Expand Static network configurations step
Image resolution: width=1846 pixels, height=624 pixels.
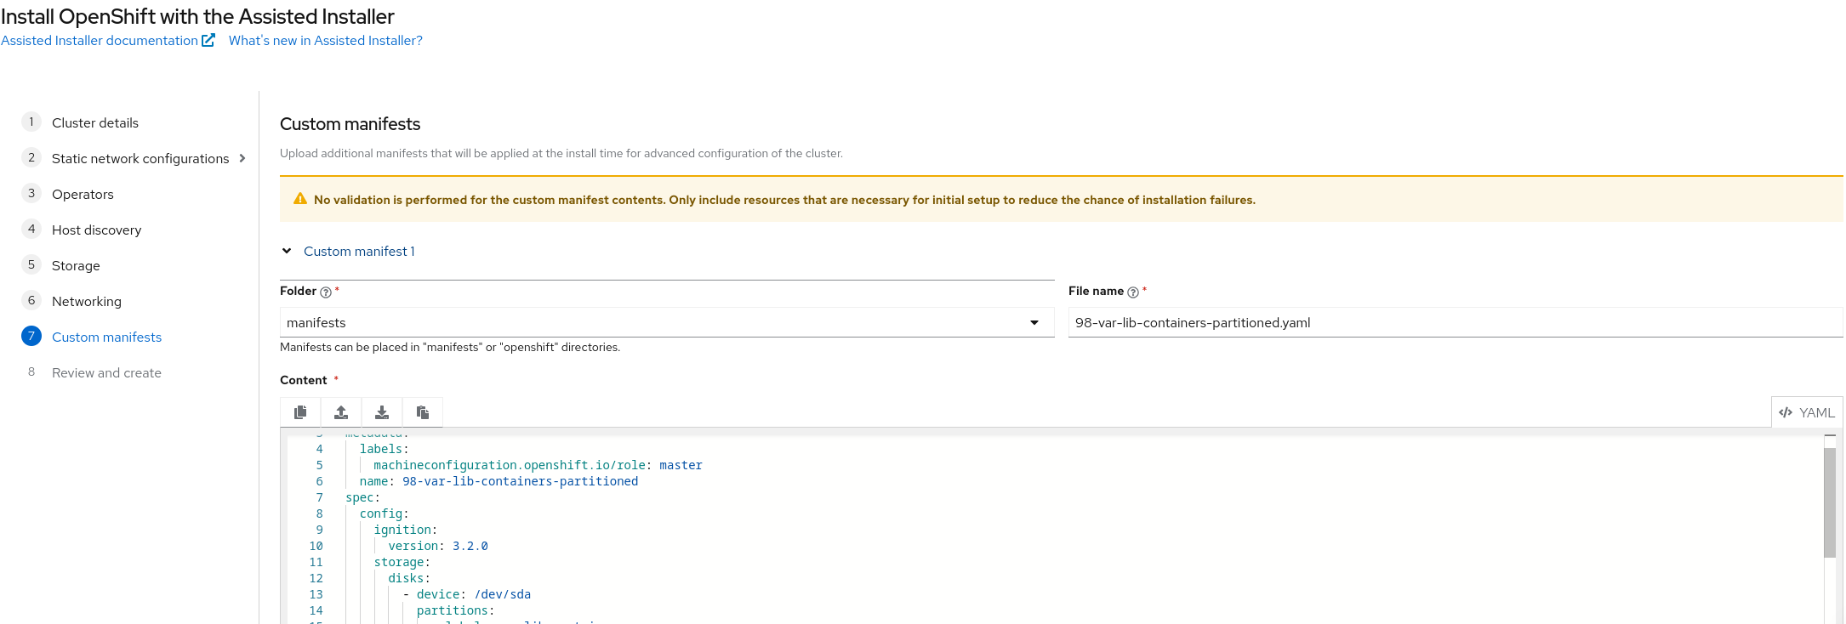click(242, 158)
